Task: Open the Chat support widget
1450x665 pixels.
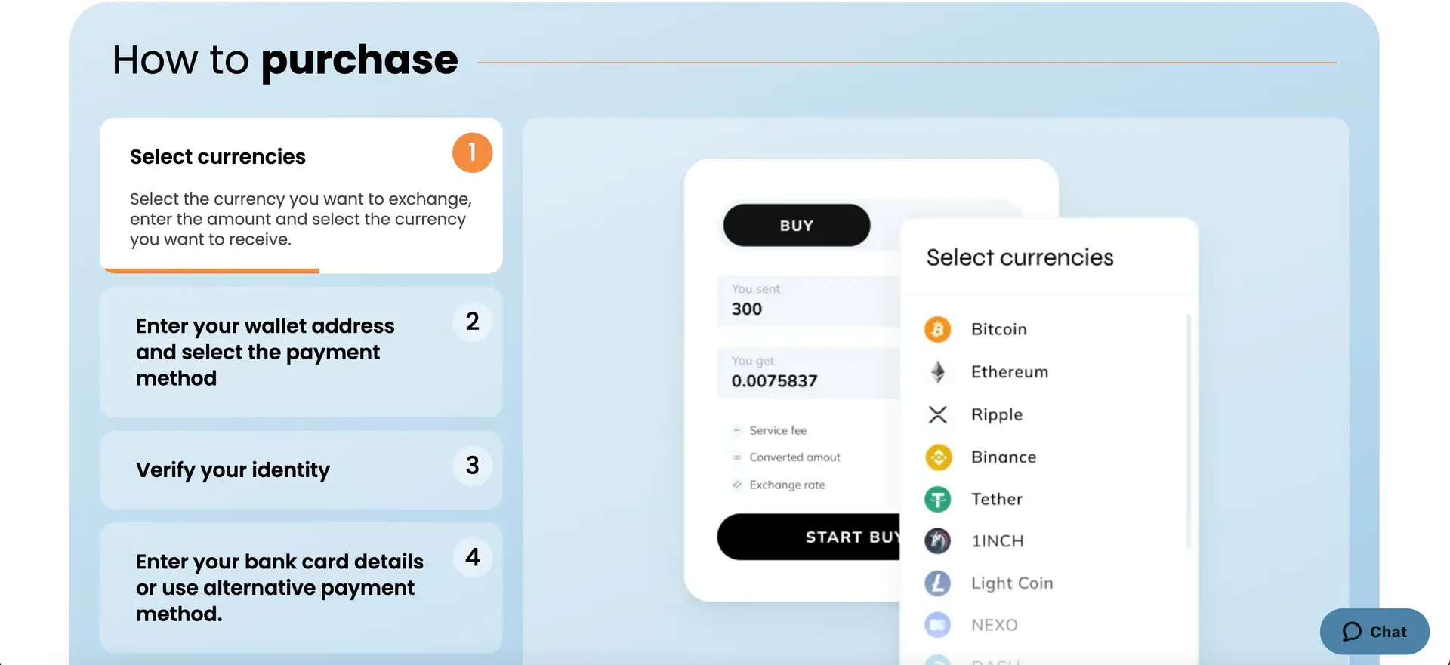Action: pyautogui.click(x=1374, y=632)
